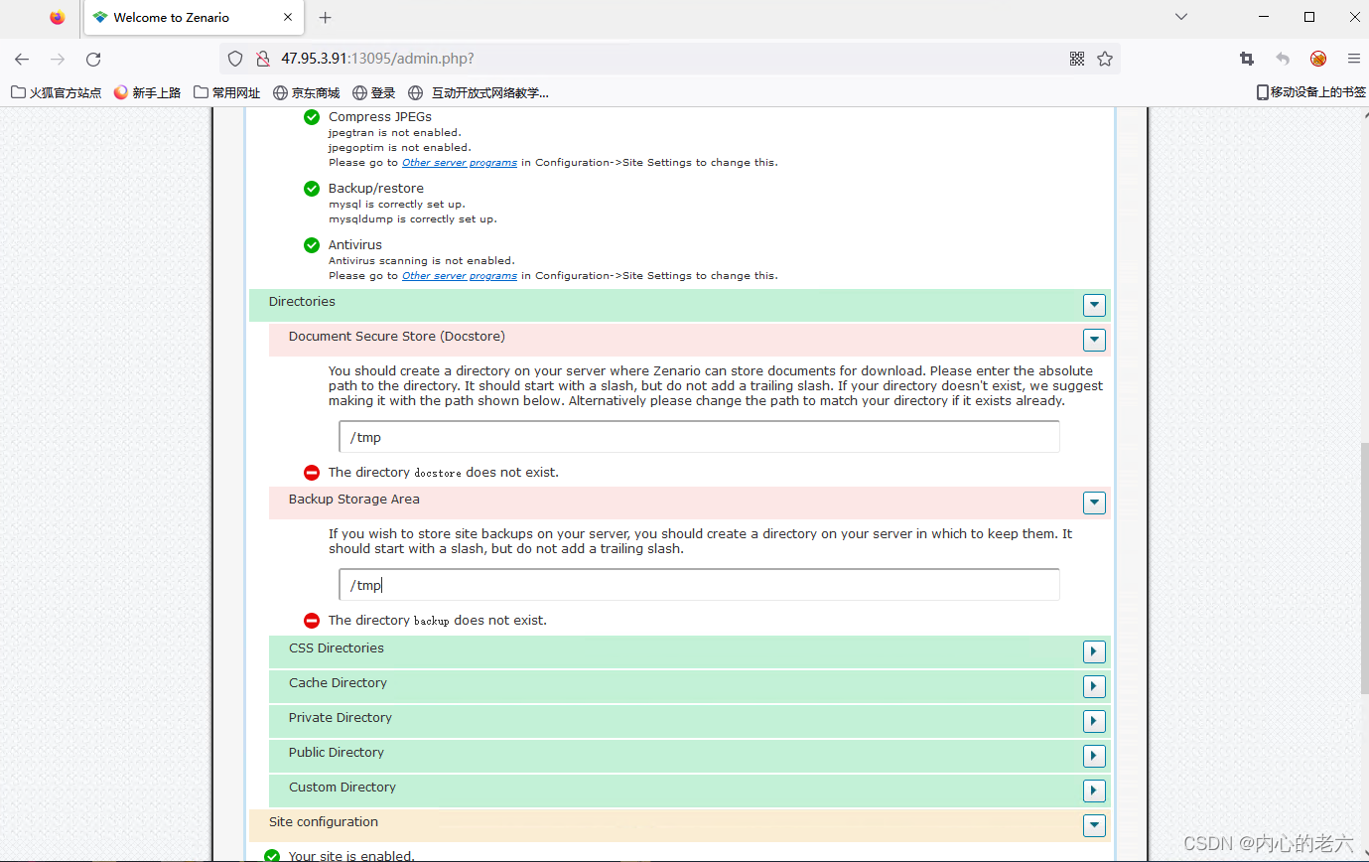Viewport: 1369px width, 862px height.
Task: Collapse the Directories section arrow
Action: click(1094, 305)
